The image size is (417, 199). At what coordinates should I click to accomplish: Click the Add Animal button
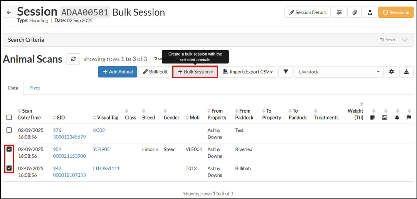[x=118, y=72]
